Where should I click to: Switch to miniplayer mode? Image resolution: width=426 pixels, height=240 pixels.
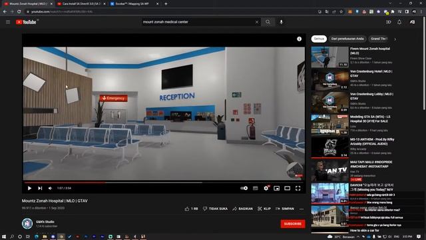click(277, 188)
